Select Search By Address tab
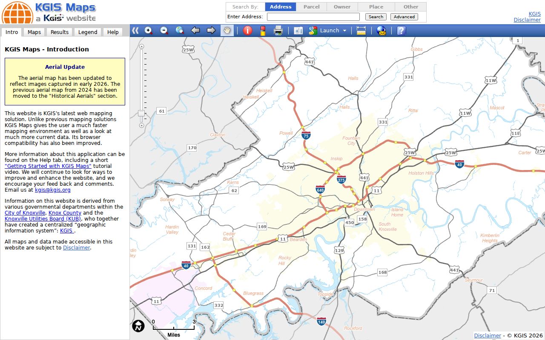Viewport: 545px width, 340px height. [281, 7]
